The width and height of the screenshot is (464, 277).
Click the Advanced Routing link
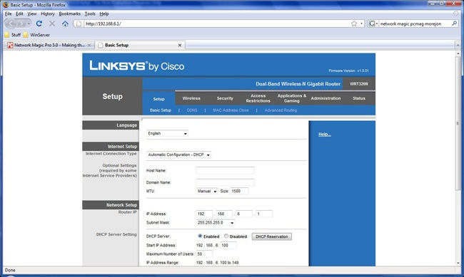click(281, 110)
